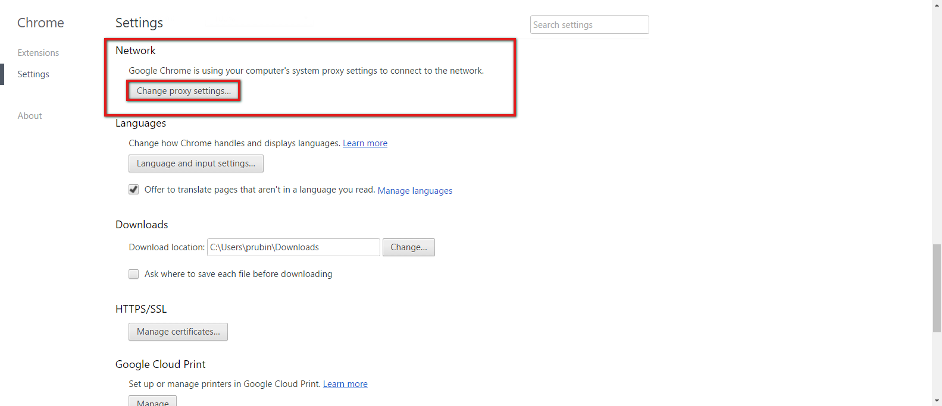Open Learn more link under Languages
Viewport: 942px width, 406px height.
pos(365,143)
